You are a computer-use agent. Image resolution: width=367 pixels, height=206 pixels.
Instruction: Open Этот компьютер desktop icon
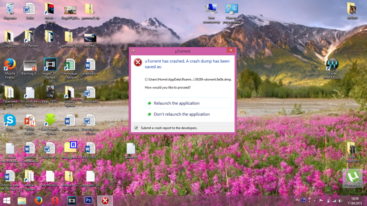[x=211, y=13]
